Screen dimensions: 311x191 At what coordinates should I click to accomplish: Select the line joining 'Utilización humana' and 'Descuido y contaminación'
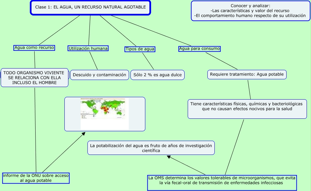94,61
